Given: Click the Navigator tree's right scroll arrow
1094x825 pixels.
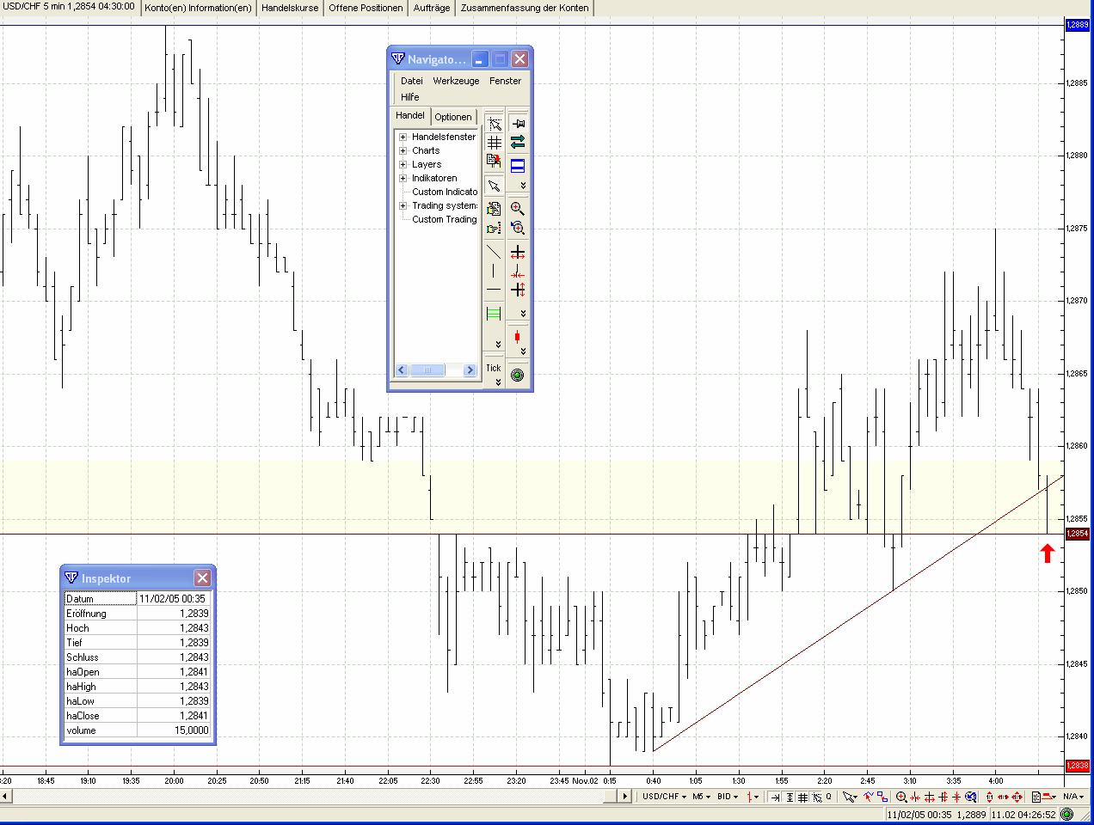Looking at the screenshot, I should click(x=470, y=370).
